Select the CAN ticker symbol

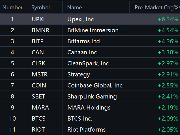(38, 52)
